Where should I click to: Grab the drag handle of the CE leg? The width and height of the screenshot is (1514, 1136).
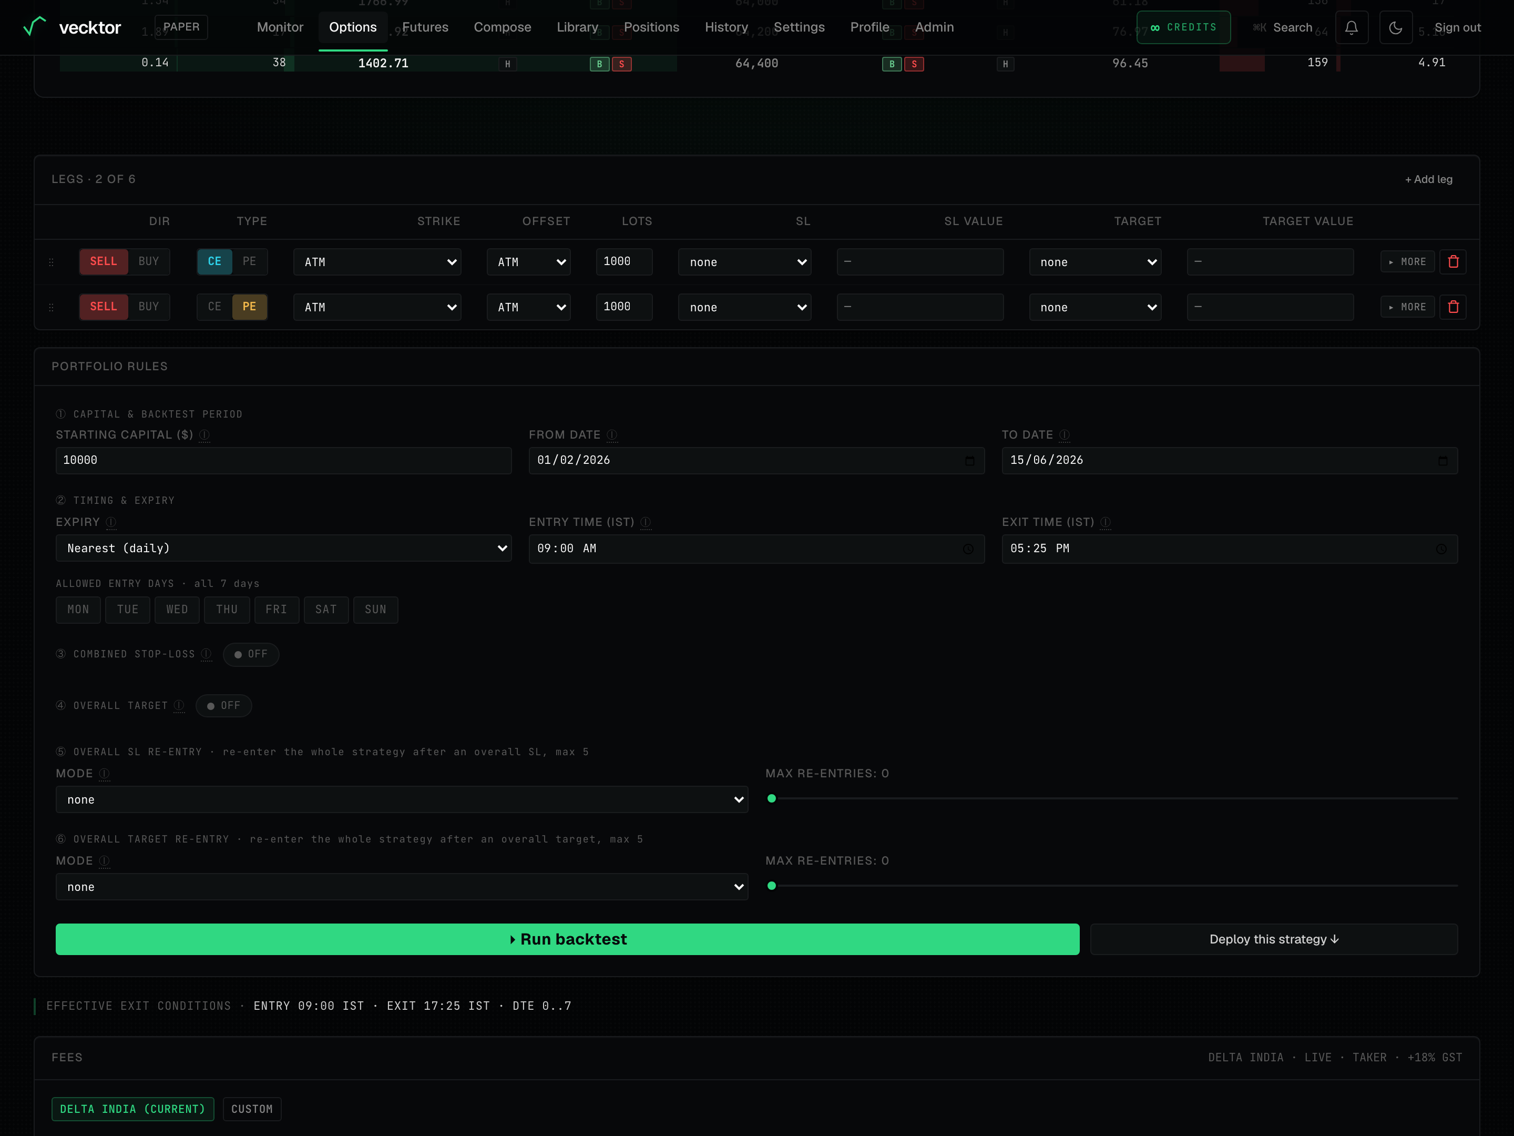tap(52, 262)
